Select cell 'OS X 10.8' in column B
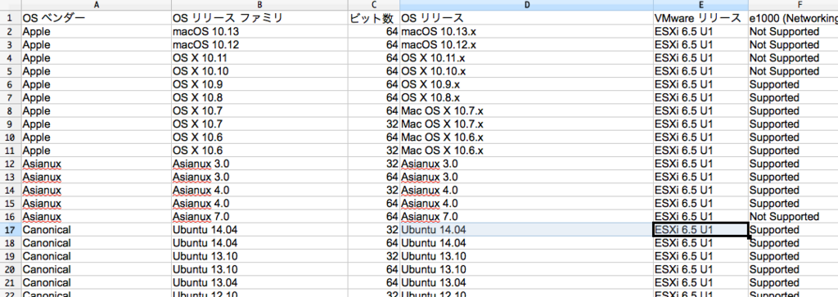This screenshot has height=297, width=838. click(259, 97)
